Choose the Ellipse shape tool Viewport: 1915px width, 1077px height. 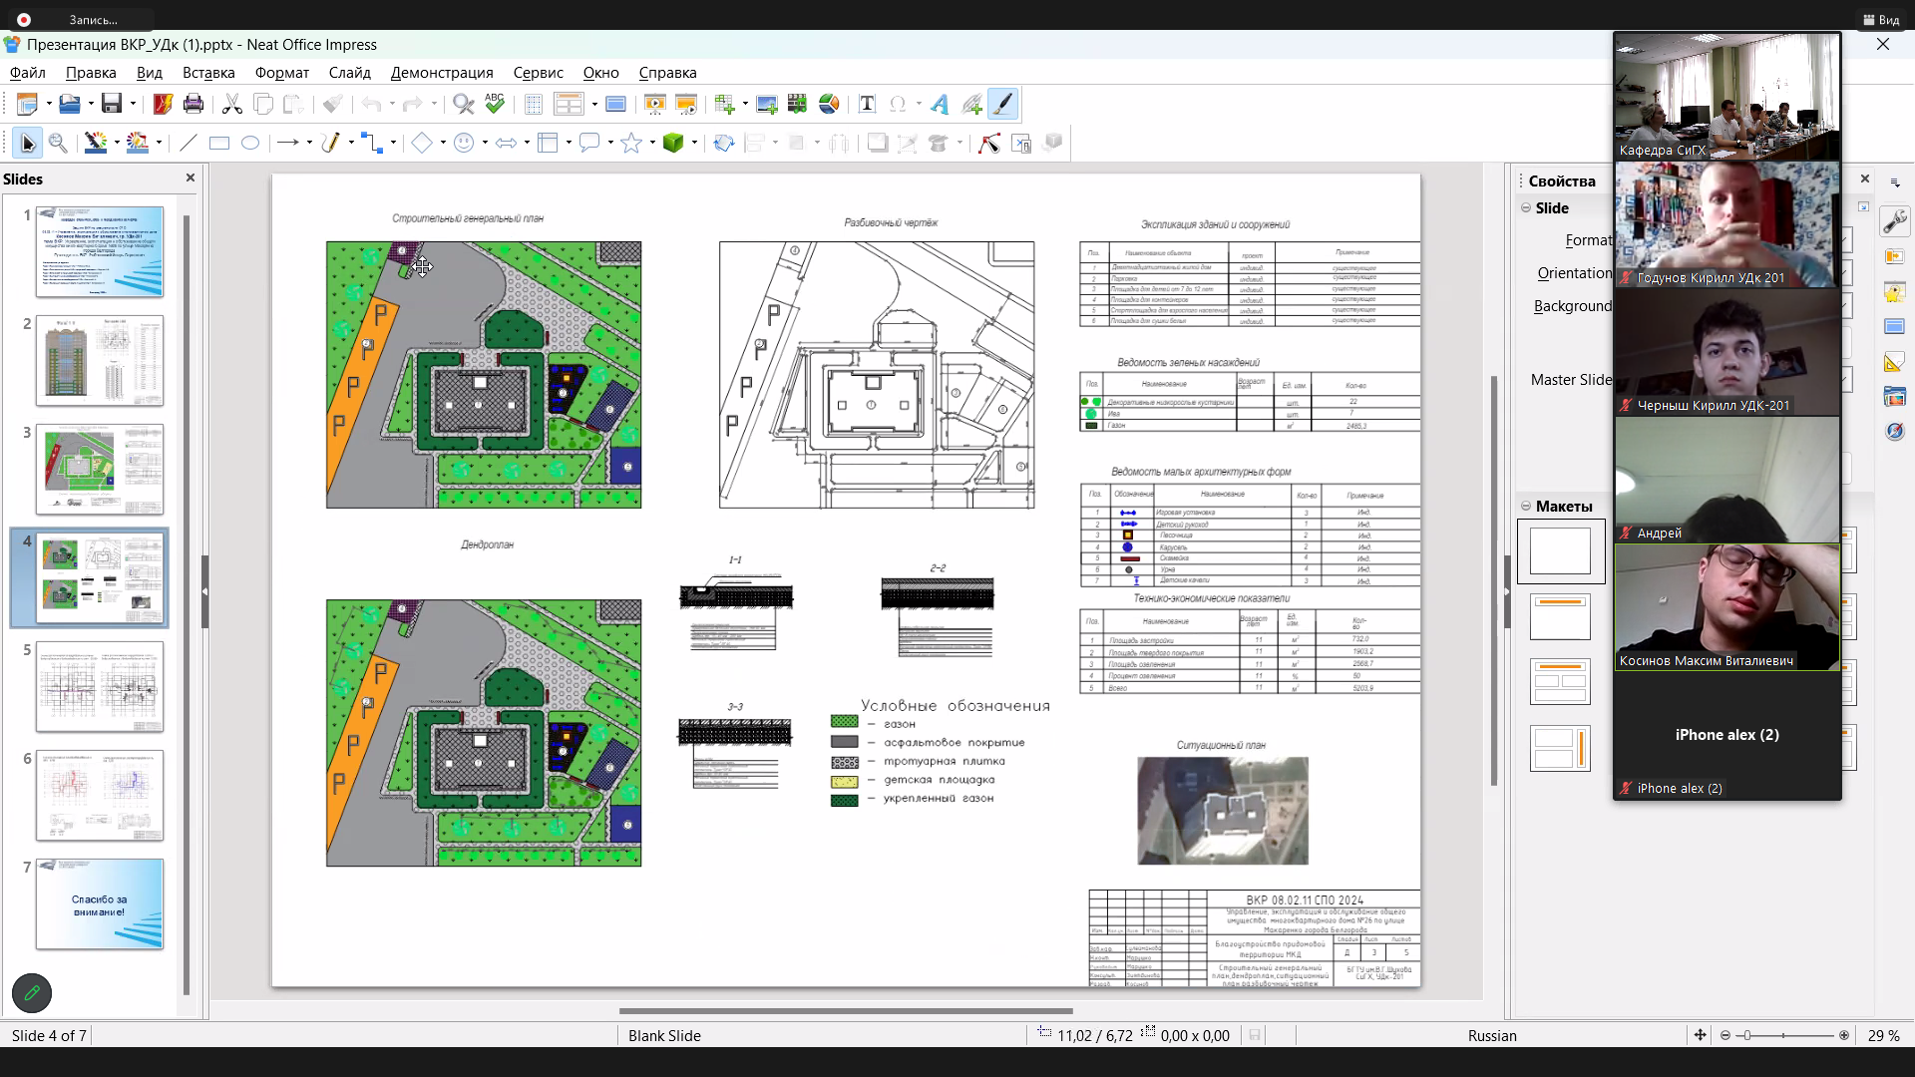point(250,144)
